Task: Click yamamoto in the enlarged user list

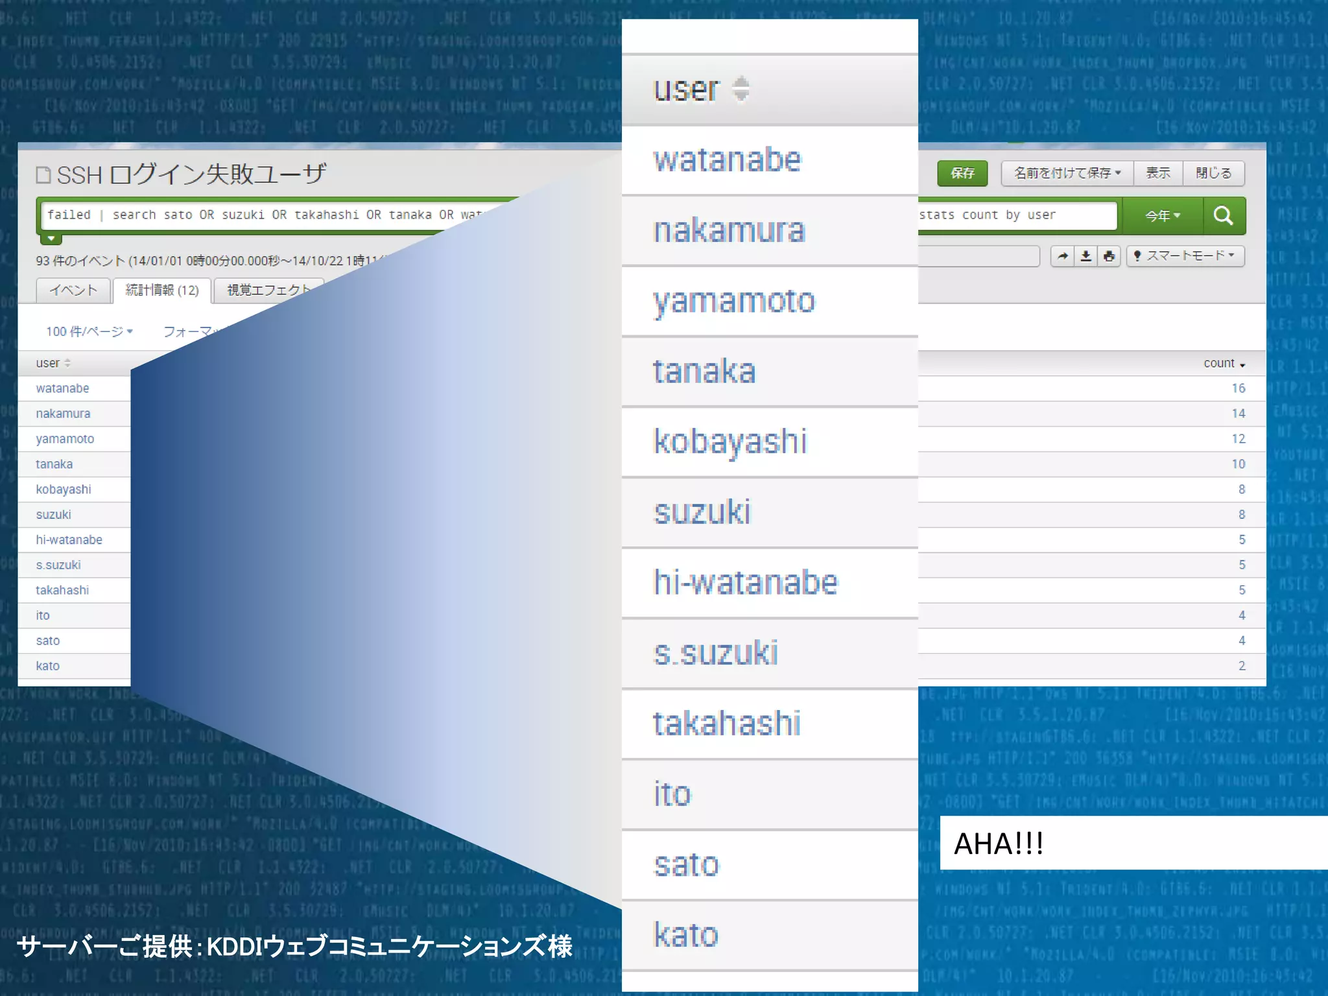Action: pyautogui.click(x=734, y=302)
